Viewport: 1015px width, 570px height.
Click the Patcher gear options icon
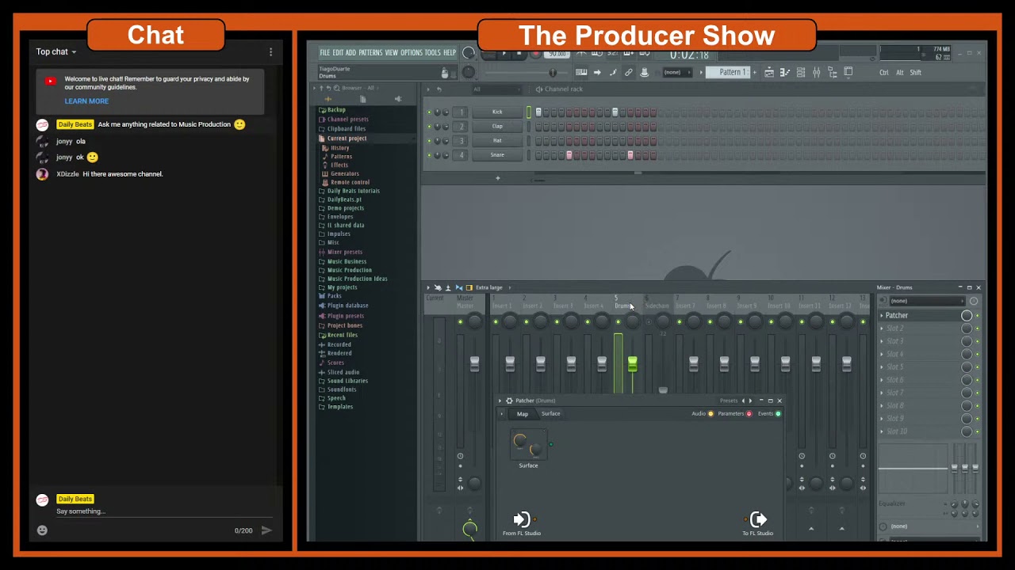[x=509, y=401]
